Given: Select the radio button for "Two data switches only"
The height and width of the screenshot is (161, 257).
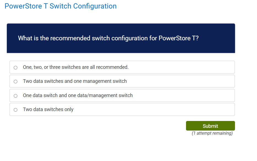Looking at the screenshot, I should pos(16,109).
